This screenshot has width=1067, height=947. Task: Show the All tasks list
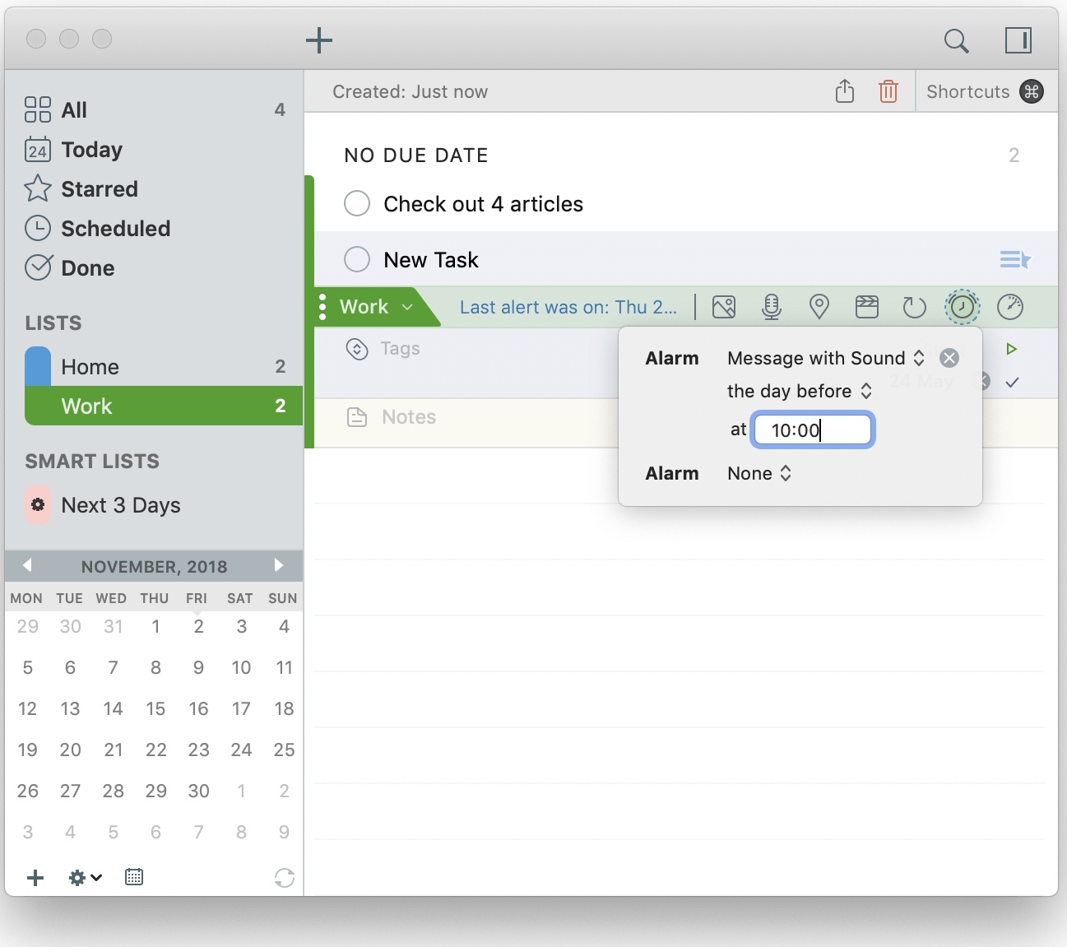pyautogui.click(x=155, y=109)
